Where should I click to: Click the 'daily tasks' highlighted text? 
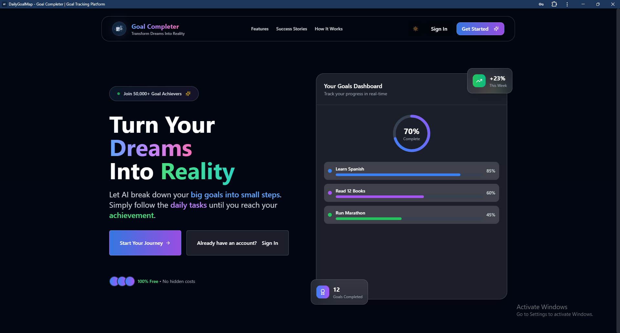coord(189,205)
